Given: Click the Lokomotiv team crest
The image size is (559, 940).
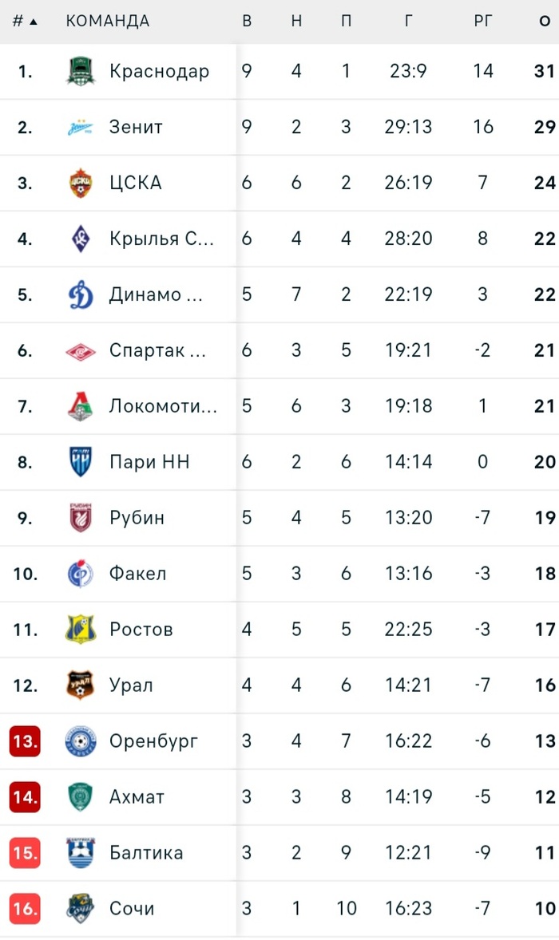Looking at the screenshot, I should point(81,406).
